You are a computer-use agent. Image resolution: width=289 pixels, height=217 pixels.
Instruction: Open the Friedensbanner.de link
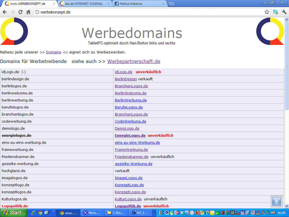(132, 157)
